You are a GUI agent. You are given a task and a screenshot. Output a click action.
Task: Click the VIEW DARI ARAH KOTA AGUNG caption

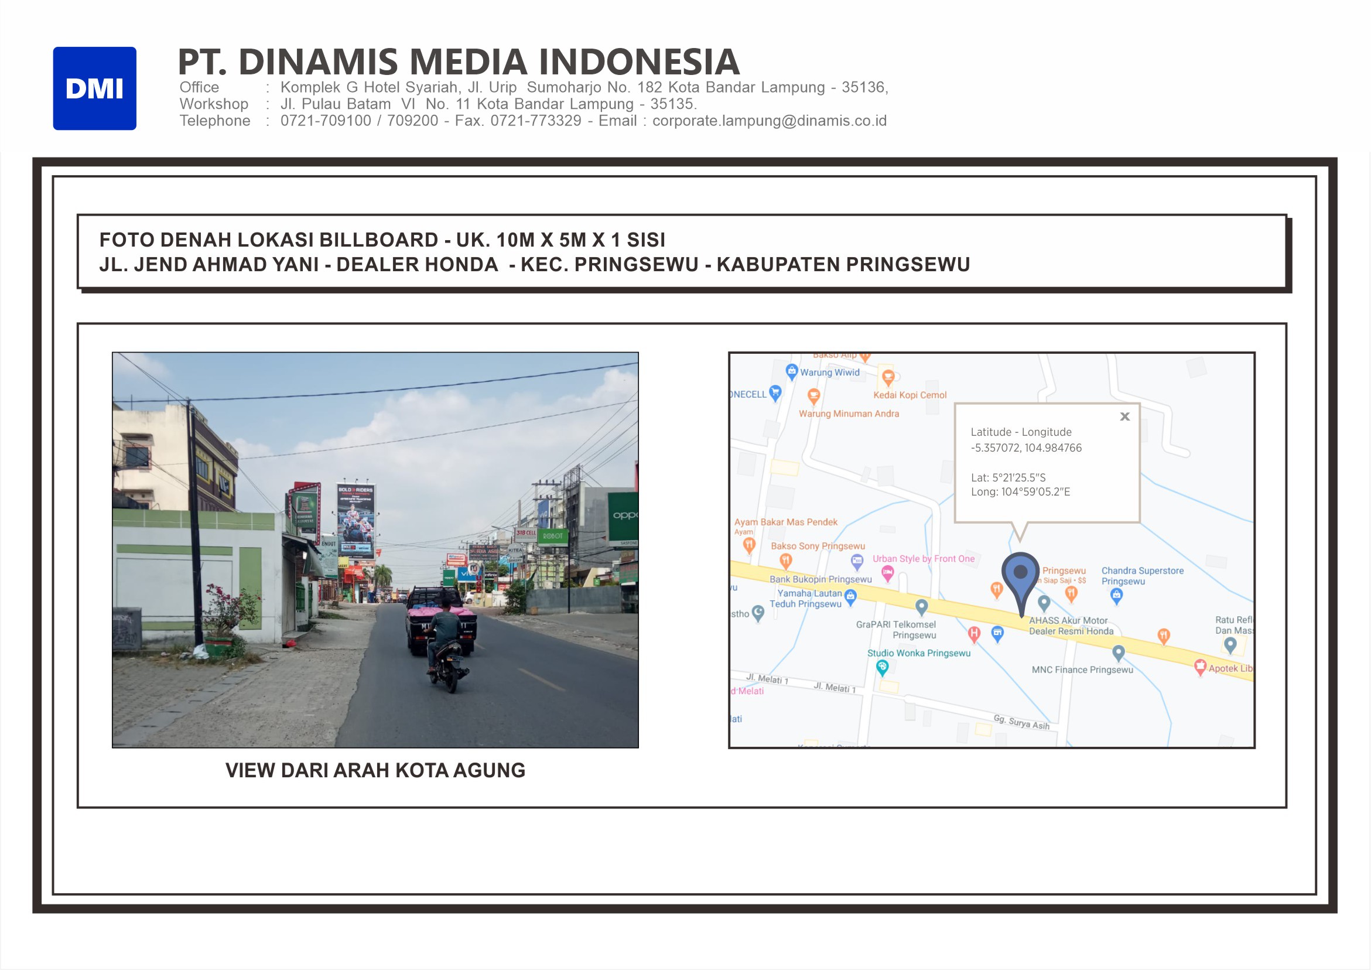click(375, 770)
